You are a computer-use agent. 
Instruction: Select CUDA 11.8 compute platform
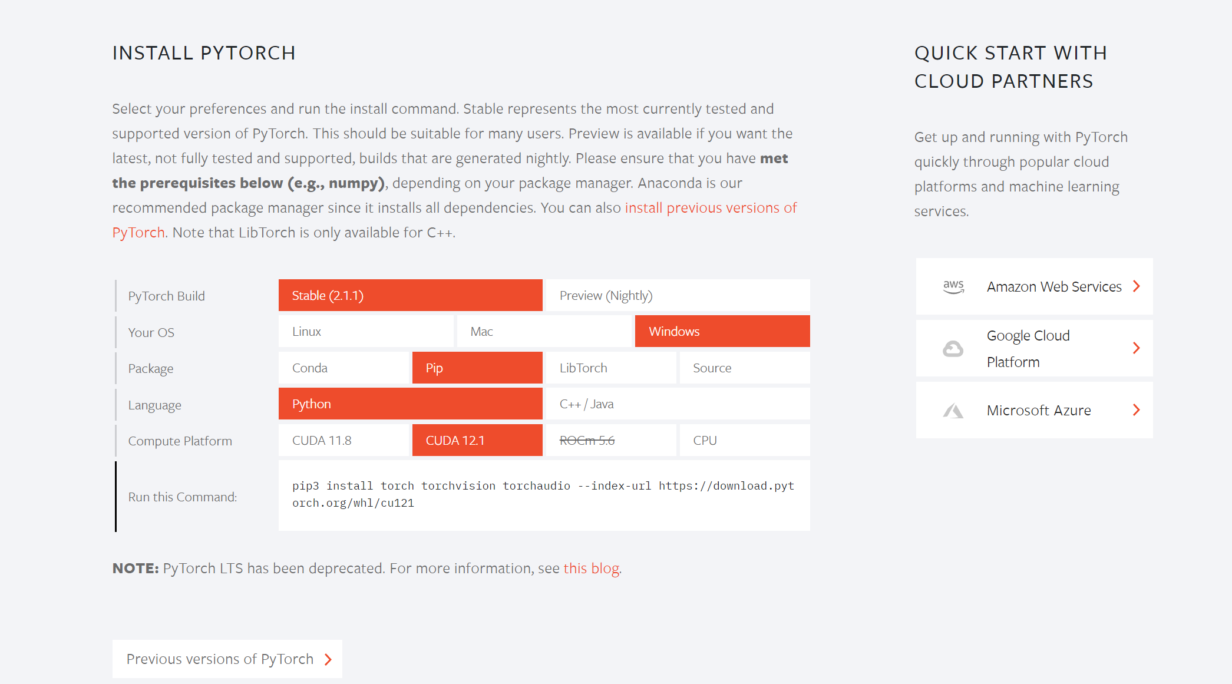(x=343, y=440)
